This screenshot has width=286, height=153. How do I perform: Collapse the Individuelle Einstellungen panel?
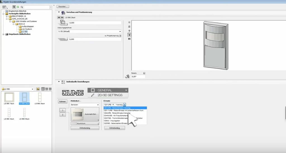[x=59, y=82]
